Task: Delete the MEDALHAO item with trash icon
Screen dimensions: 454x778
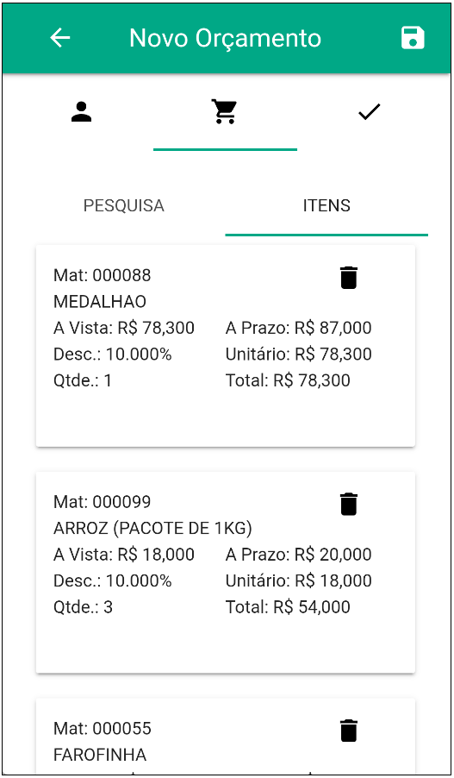Action: click(x=348, y=278)
